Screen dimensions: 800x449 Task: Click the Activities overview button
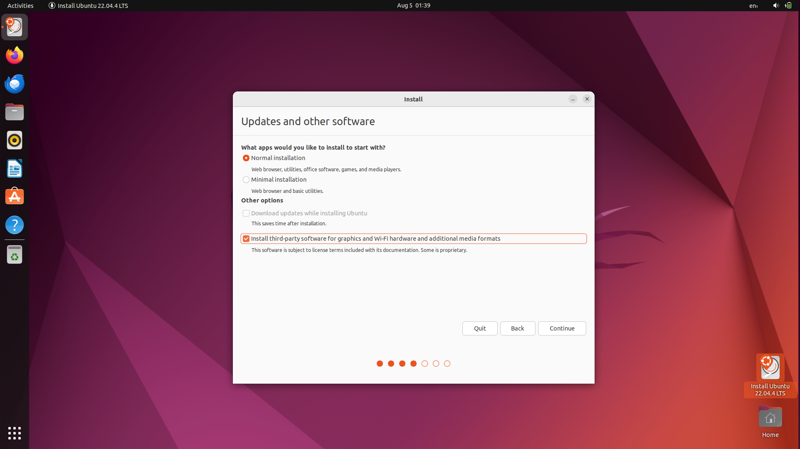(x=20, y=5)
